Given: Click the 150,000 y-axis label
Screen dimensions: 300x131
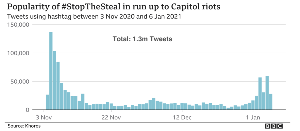Looking at the screenshot, I should pyautogui.click(x=17, y=25).
